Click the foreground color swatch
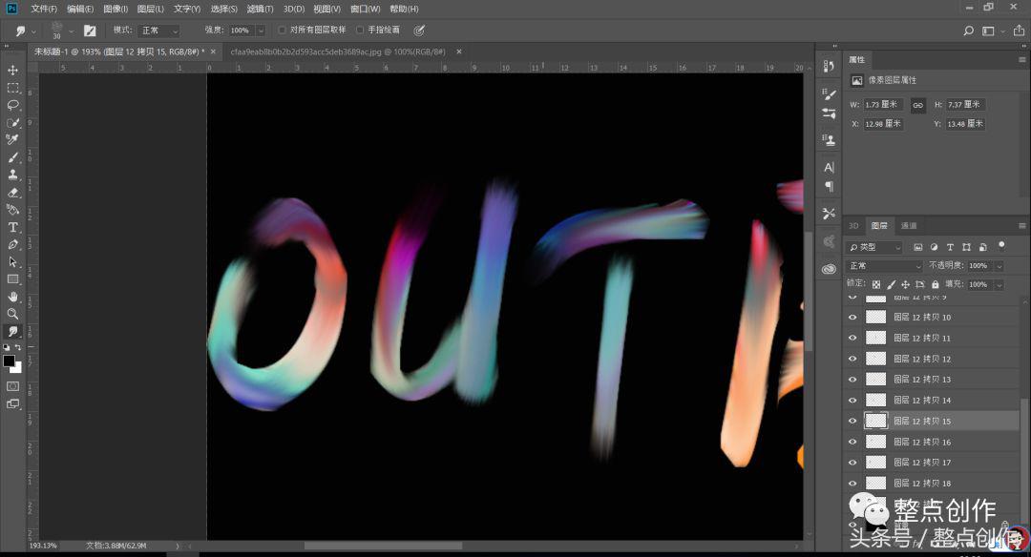Image resolution: width=1031 pixels, height=557 pixels. click(x=10, y=361)
